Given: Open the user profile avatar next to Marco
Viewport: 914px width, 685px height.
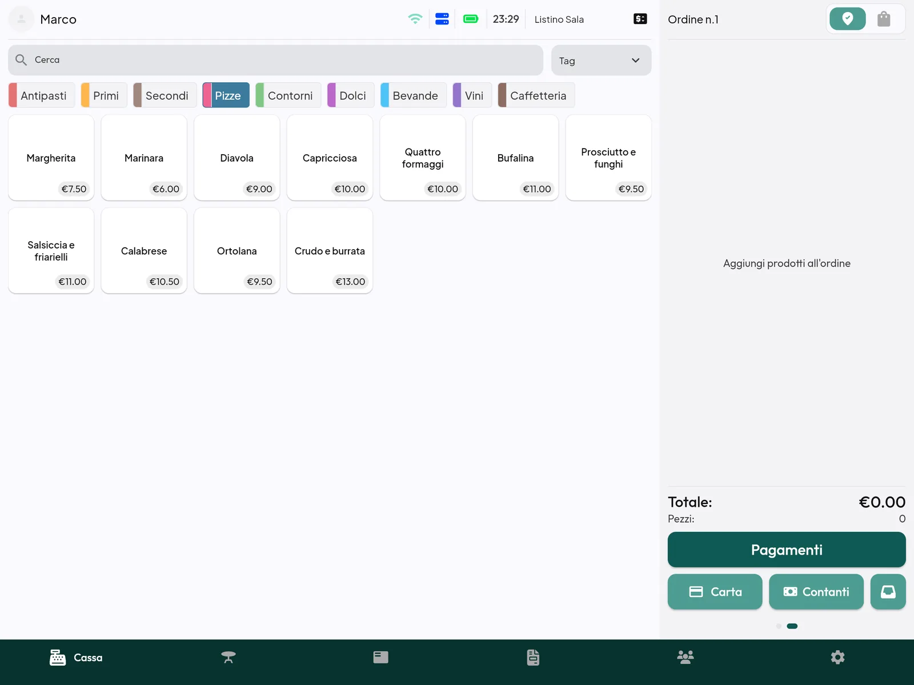Looking at the screenshot, I should click(22, 19).
